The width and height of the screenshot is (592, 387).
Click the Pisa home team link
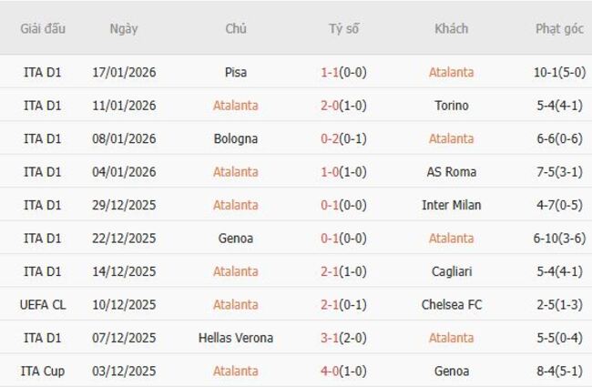pyautogui.click(x=236, y=72)
